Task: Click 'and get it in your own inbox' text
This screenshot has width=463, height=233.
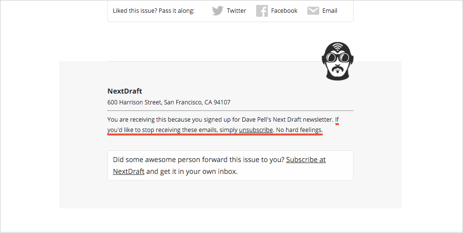Action: tap(192, 171)
